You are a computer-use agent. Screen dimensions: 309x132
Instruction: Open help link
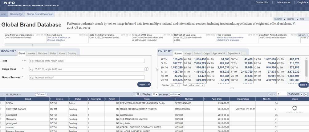pos(302,19)
